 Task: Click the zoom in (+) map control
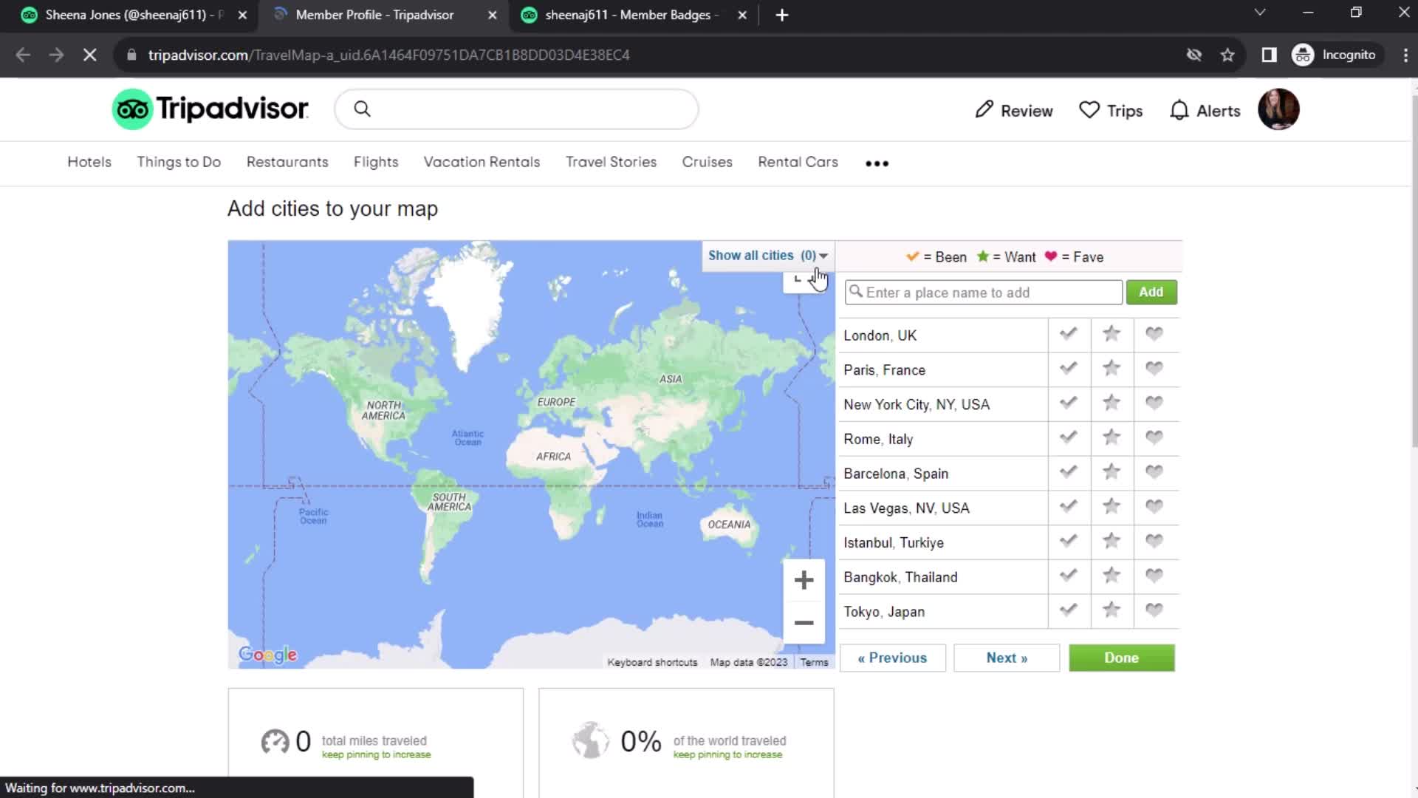tap(804, 579)
